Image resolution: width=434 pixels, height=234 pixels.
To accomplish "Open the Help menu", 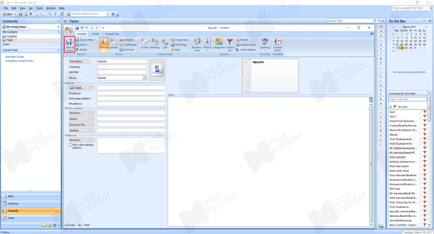I will (62, 8).
